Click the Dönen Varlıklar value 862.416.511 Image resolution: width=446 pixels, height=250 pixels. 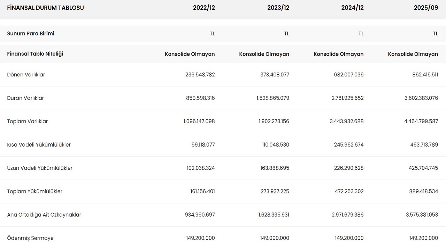(x=425, y=75)
